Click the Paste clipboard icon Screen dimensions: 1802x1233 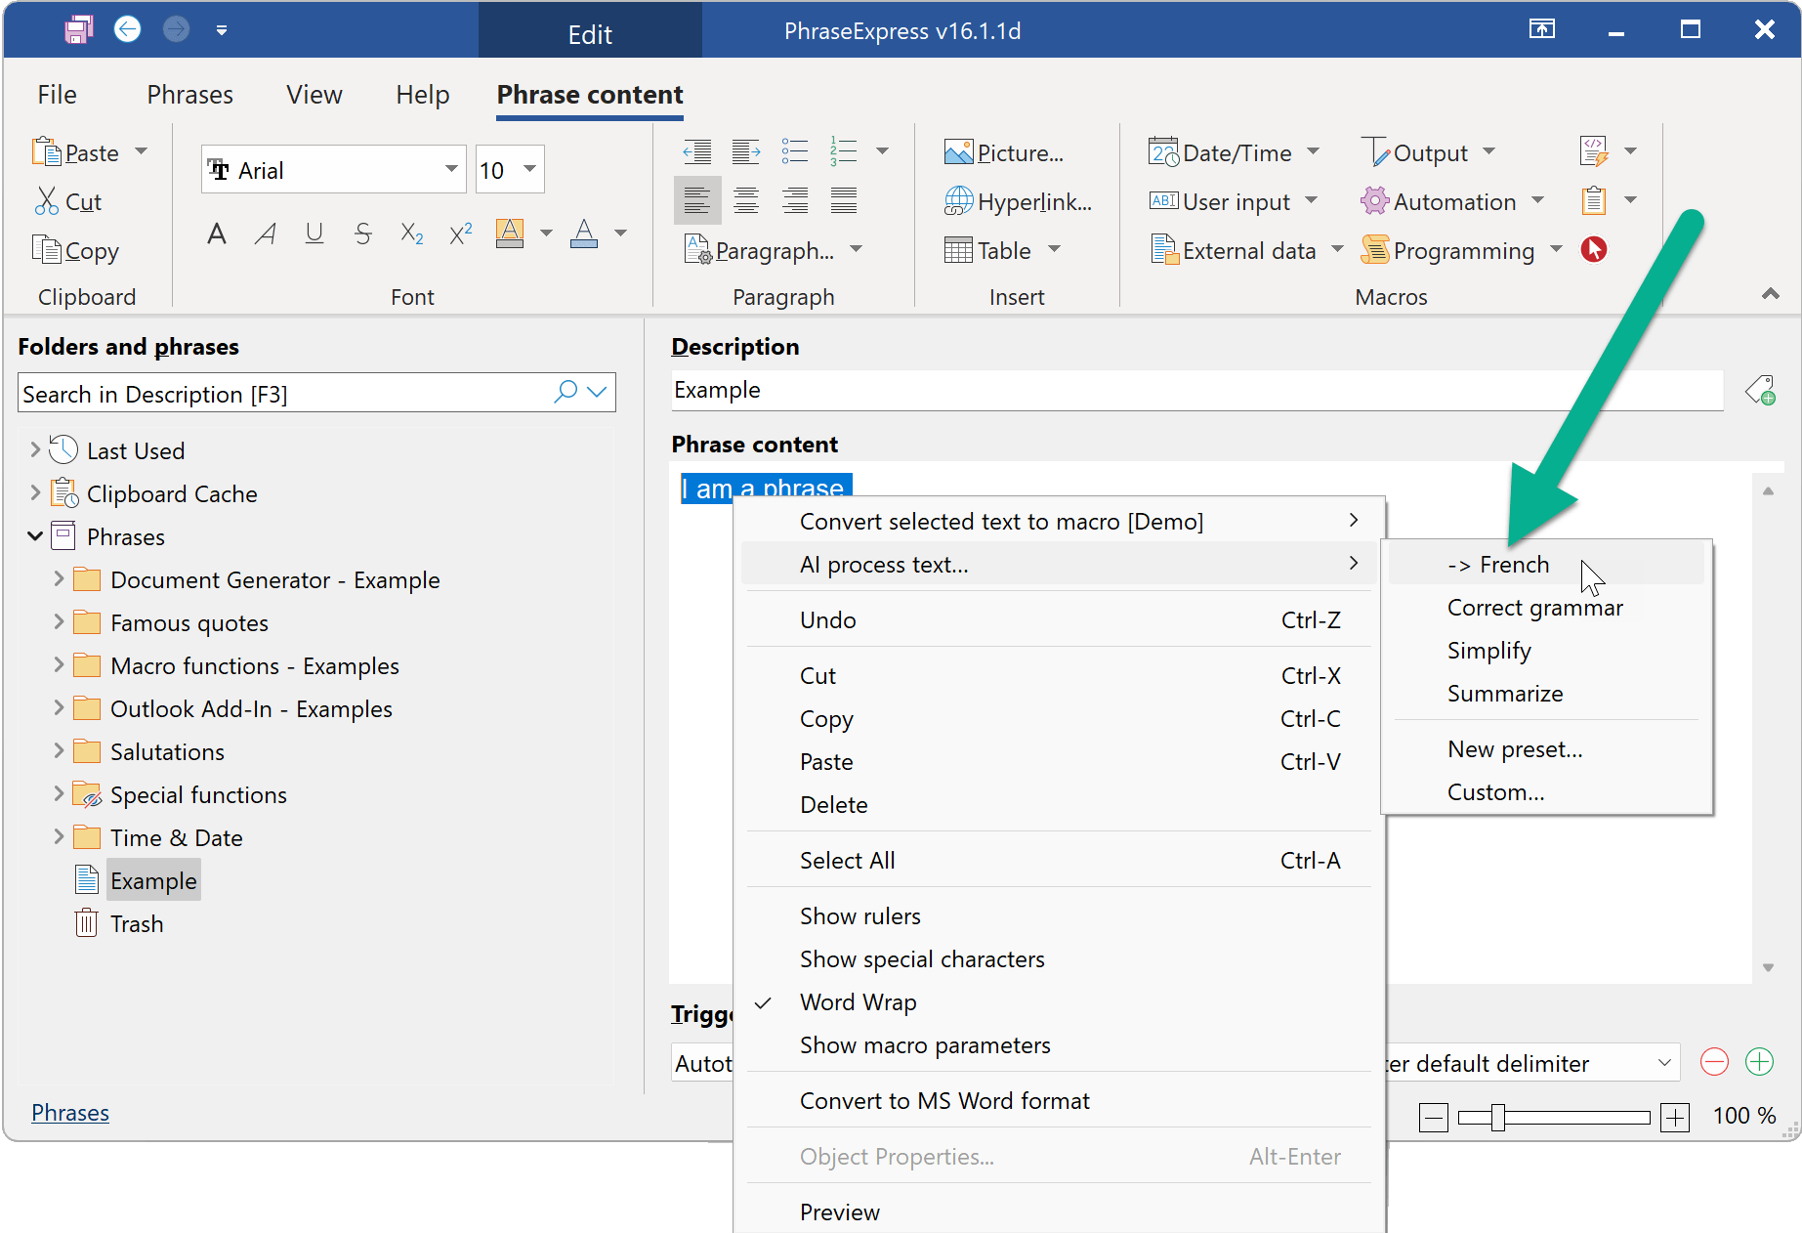point(46,152)
